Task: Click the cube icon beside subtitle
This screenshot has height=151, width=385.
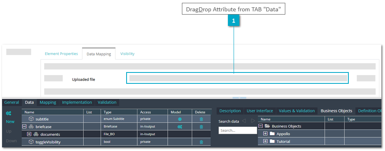Action: point(31,119)
